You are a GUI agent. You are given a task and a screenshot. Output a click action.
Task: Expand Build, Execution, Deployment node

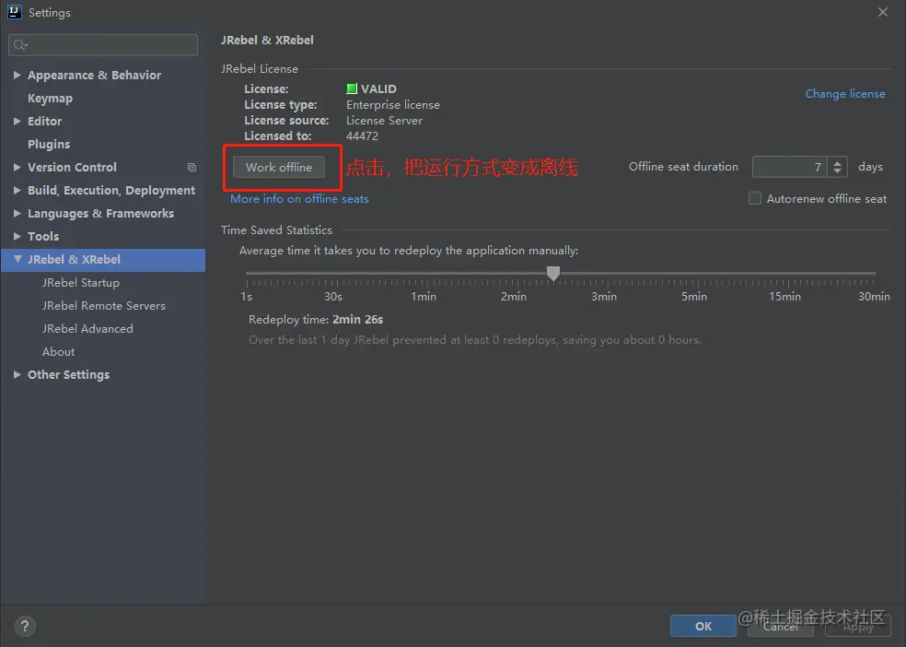click(17, 190)
